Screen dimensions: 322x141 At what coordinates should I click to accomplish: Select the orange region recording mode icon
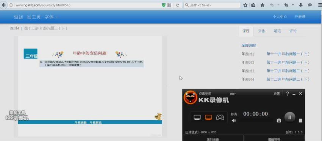[x=208, y=117]
